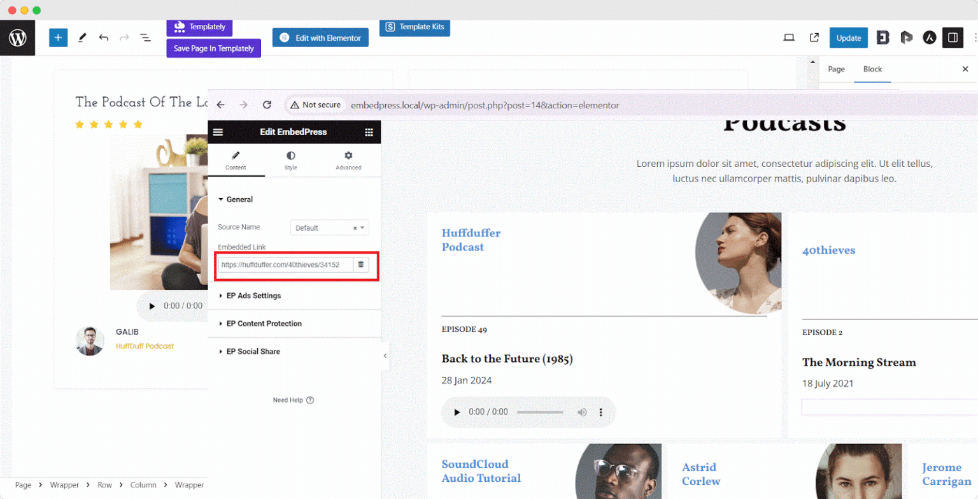Click the responsive mode laptop icon

pos(789,38)
